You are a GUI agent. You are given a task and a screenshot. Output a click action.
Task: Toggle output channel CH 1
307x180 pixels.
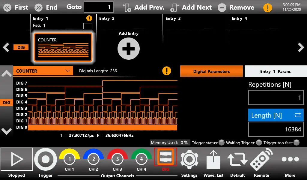click(70, 159)
